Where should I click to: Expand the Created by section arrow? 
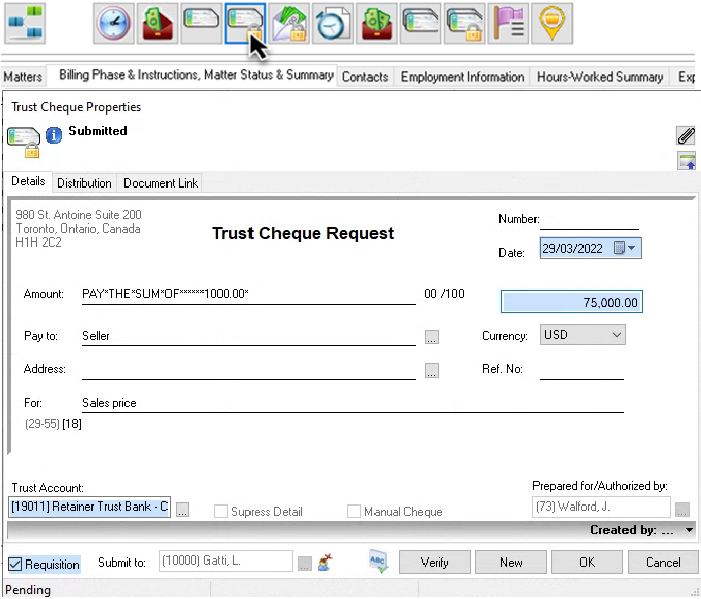coord(689,530)
